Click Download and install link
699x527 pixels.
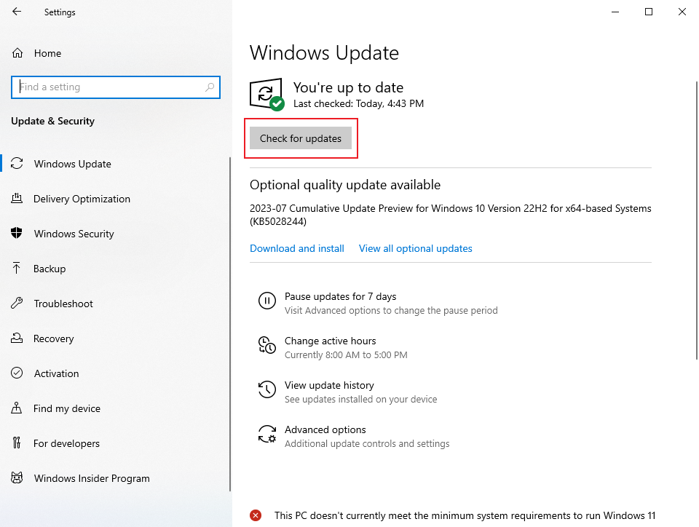297,248
